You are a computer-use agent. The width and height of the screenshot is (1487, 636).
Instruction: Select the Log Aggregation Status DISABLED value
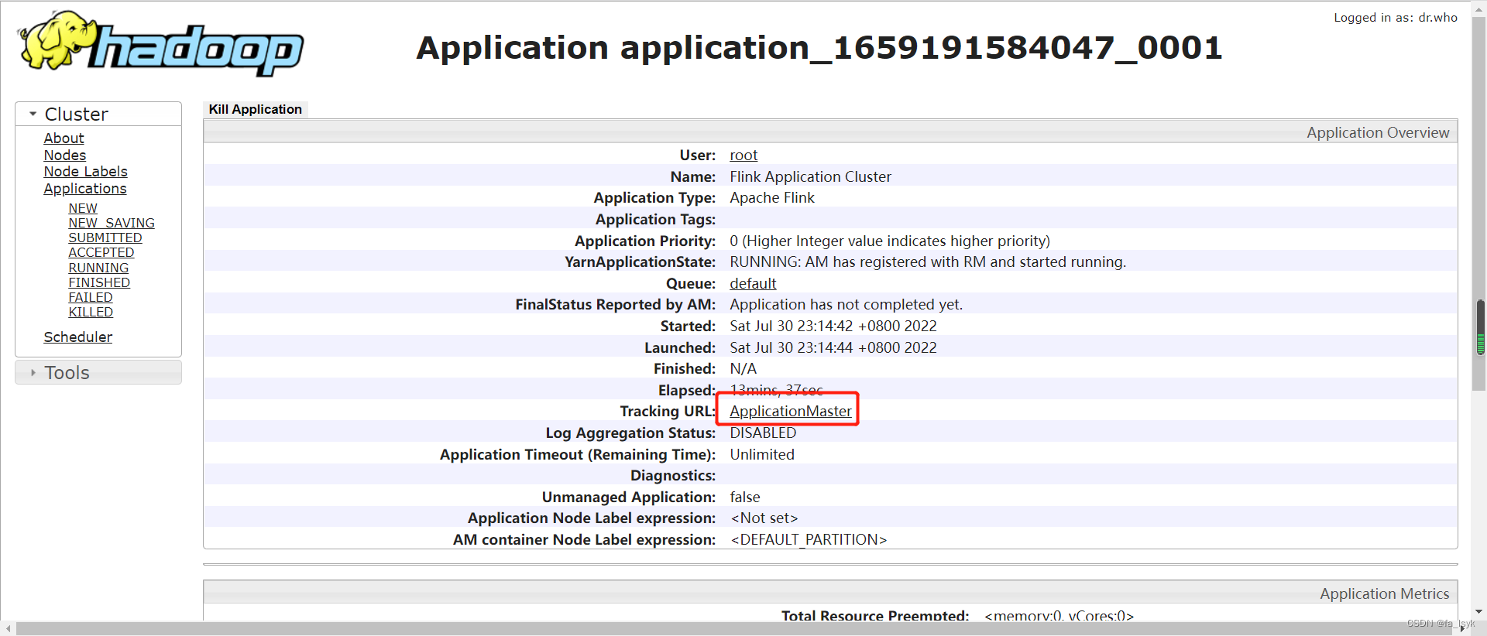click(x=763, y=433)
